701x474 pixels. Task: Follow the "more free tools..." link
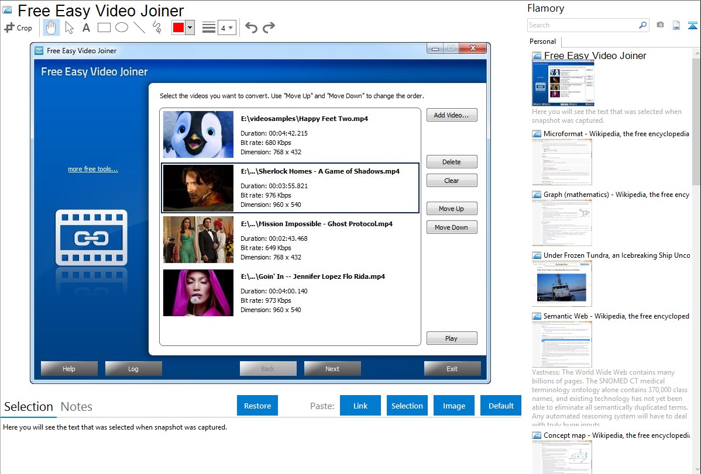93,169
